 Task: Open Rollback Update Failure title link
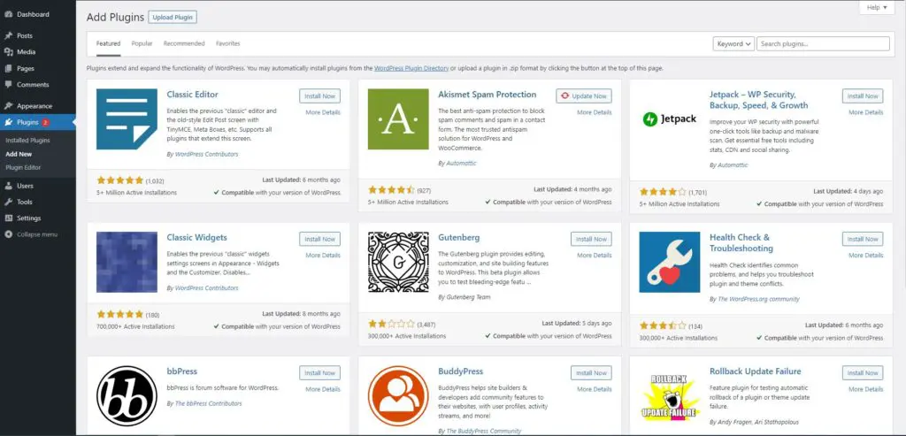pos(756,371)
